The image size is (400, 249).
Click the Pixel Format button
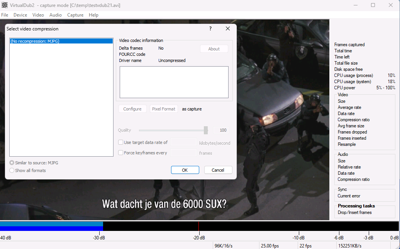164,109
